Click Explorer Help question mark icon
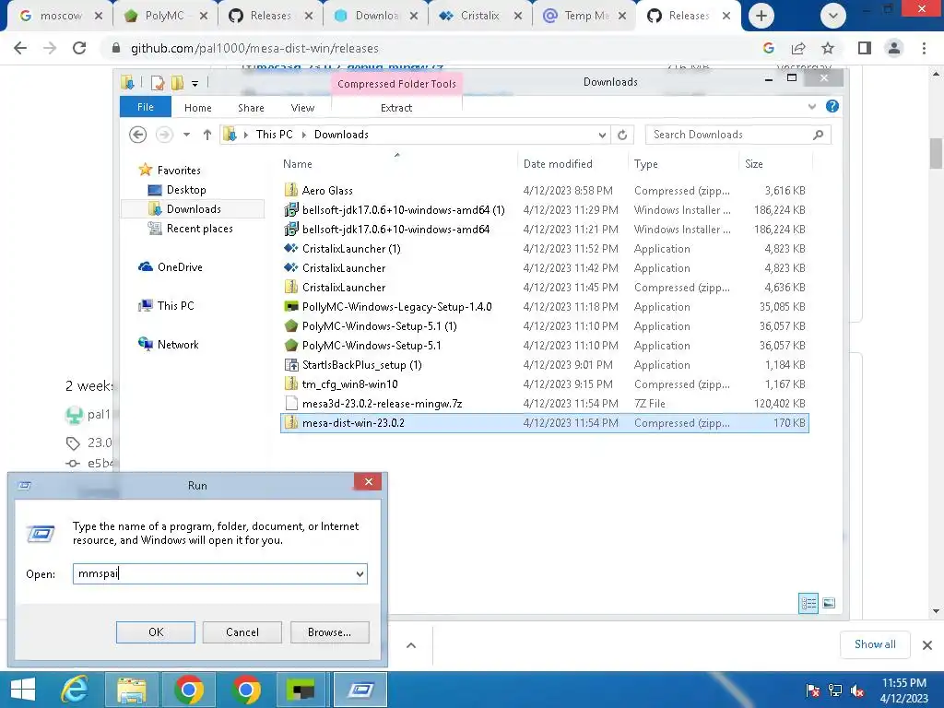The width and height of the screenshot is (944, 708). pyautogui.click(x=832, y=107)
